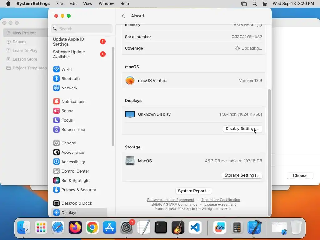The image size is (320, 240).
Task: Click the About pane vertical scrollbar
Action: 269,152
